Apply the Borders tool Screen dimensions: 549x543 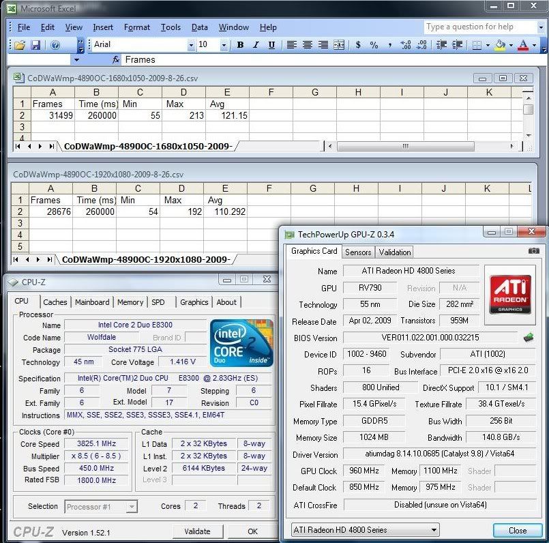pos(477,45)
